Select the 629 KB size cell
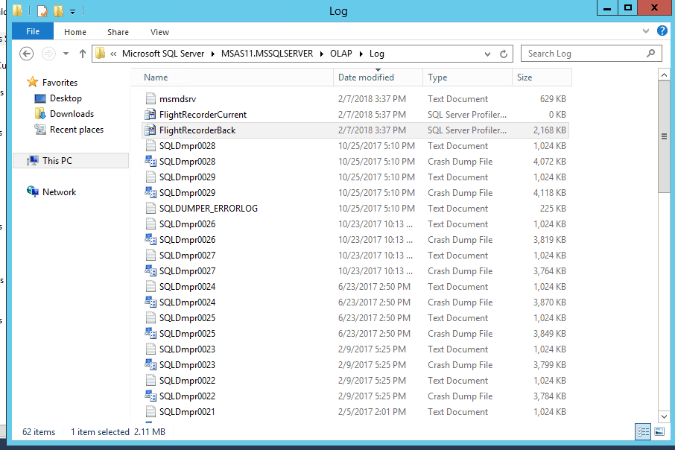The width and height of the screenshot is (675, 450). point(553,98)
